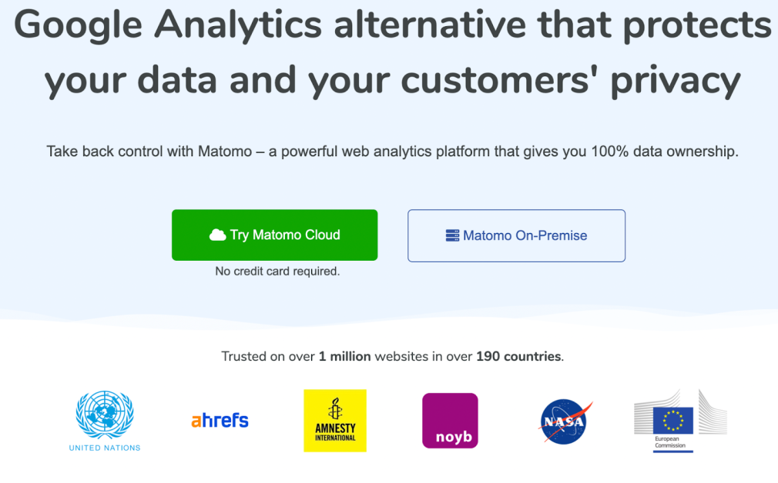Click the EU flag with yellow stars
Image resolution: width=778 pixels, height=483 pixels.
tap(672, 419)
